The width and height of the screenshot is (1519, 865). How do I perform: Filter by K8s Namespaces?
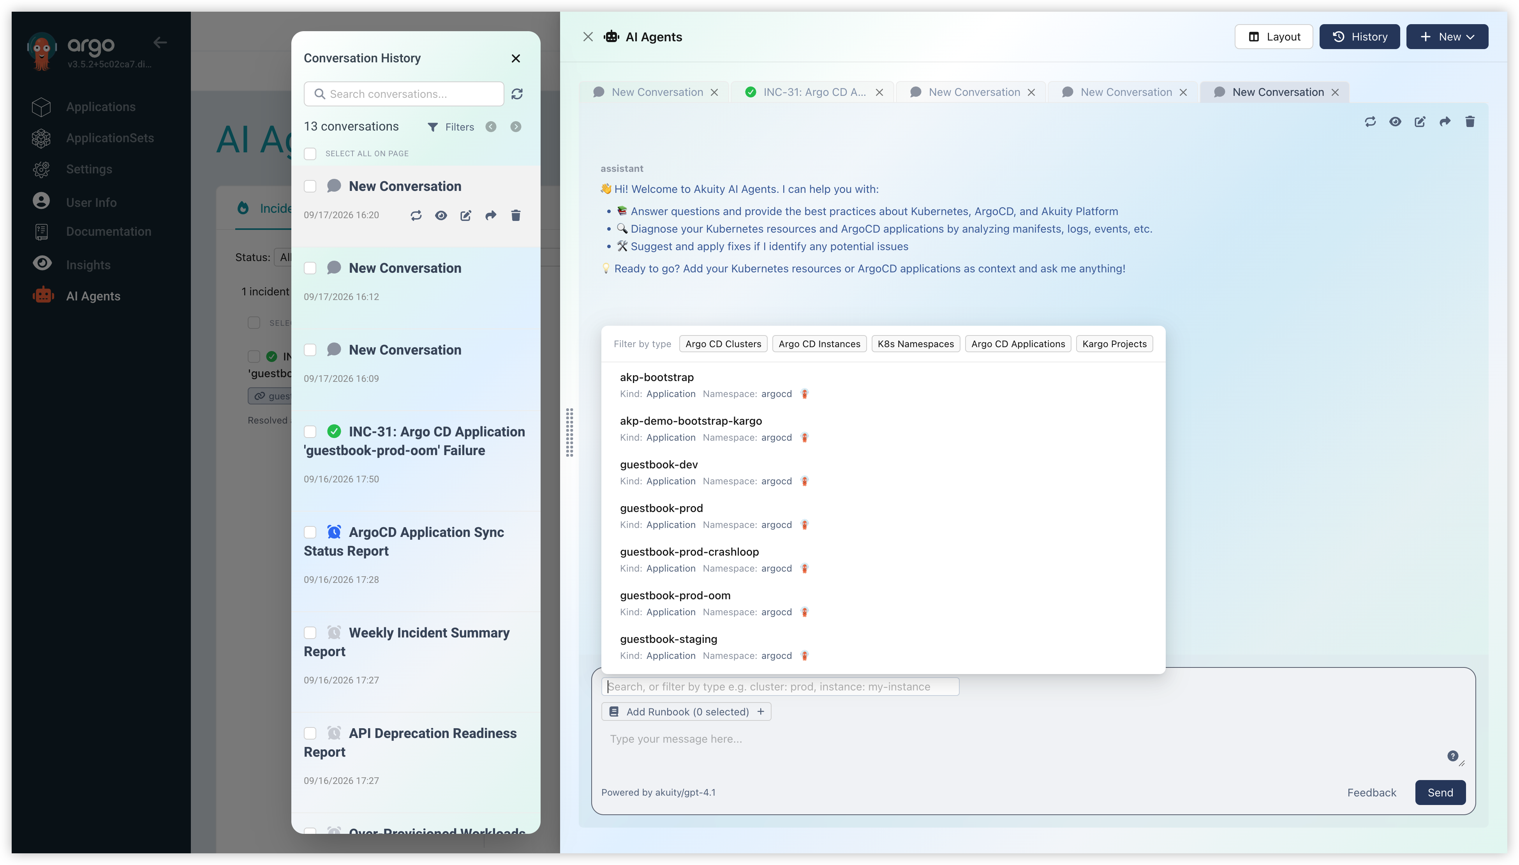(x=916, y=344)
